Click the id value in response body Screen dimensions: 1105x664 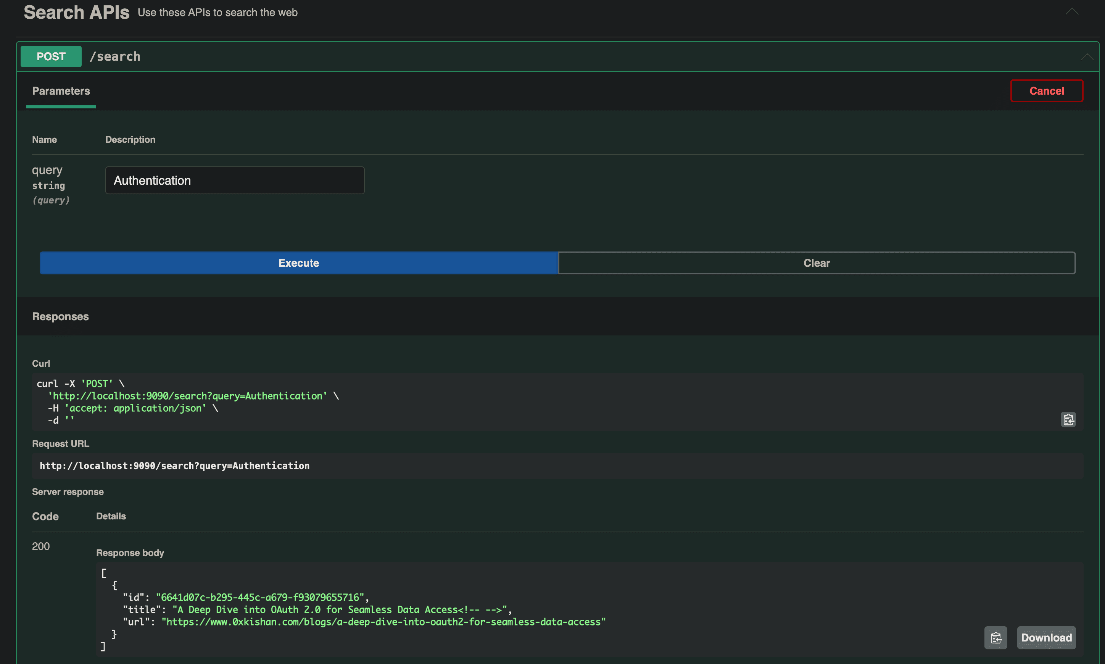(260, 597)
